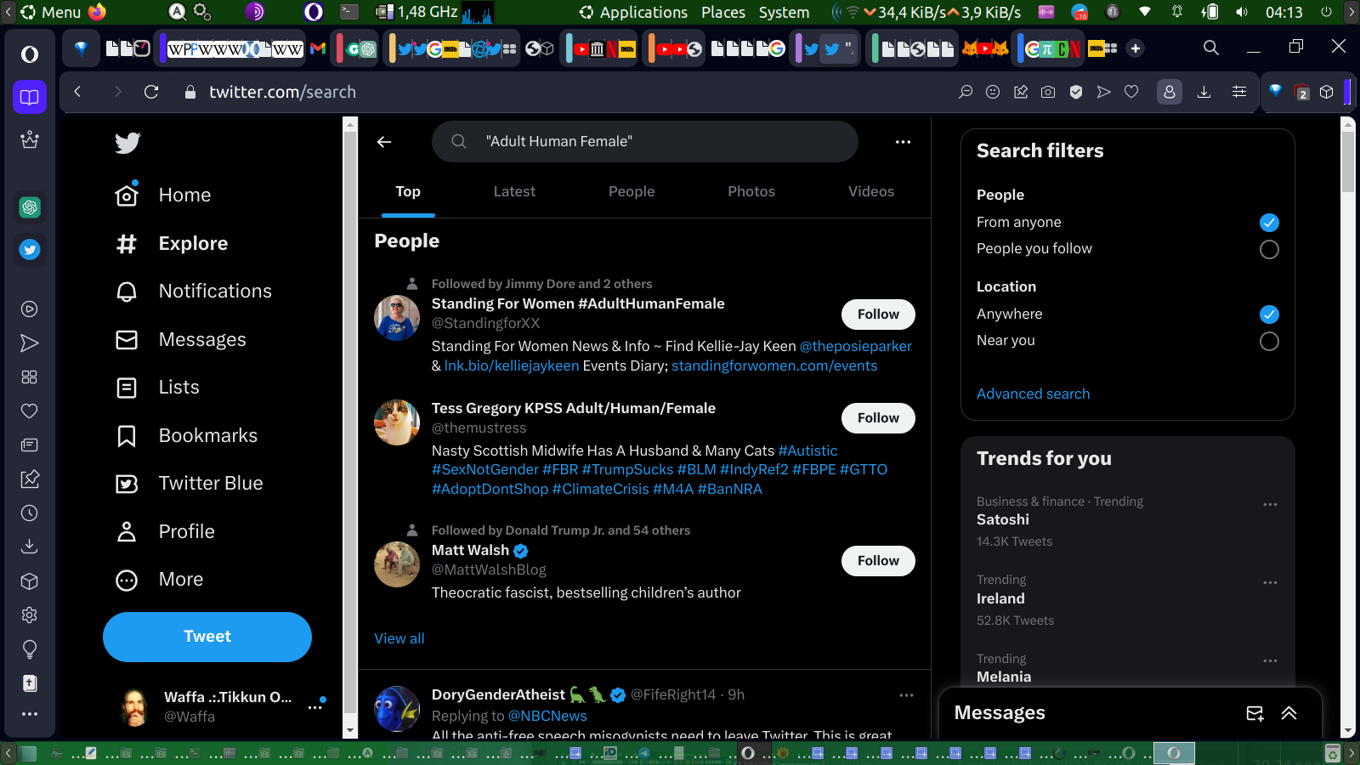The image size is (1360, 765).
Task: Open Bookmarks in Twitter navigation
Action: pyautogui.click(x=186, y=436)
